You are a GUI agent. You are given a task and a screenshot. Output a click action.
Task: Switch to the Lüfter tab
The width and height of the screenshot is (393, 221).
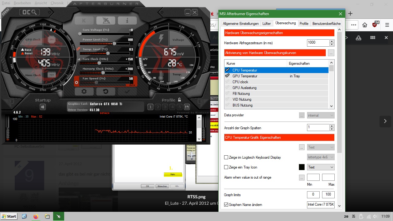pyautogui.click(x=267, y=24)
